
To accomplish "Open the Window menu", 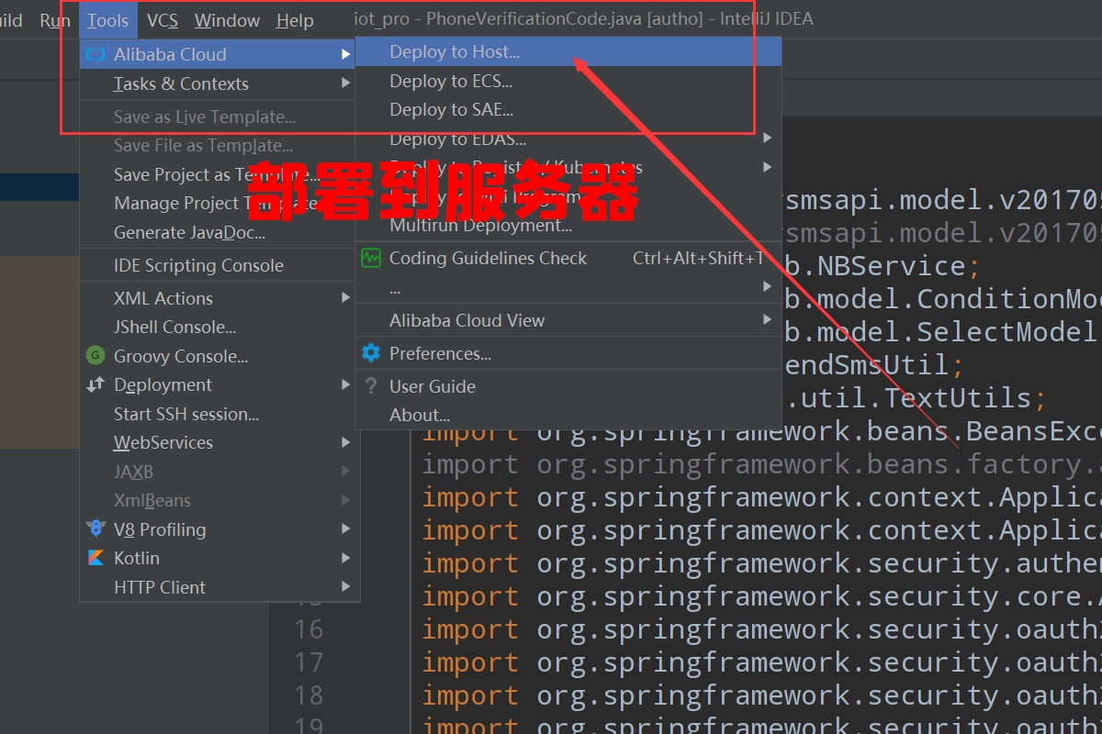I will click(x=227, y=20).
